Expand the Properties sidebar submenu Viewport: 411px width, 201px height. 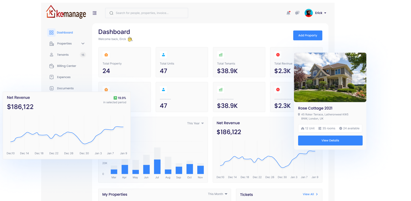[83, 44]
